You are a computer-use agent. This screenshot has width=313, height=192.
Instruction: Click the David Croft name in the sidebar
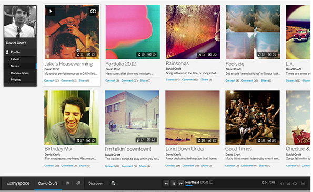16,43
